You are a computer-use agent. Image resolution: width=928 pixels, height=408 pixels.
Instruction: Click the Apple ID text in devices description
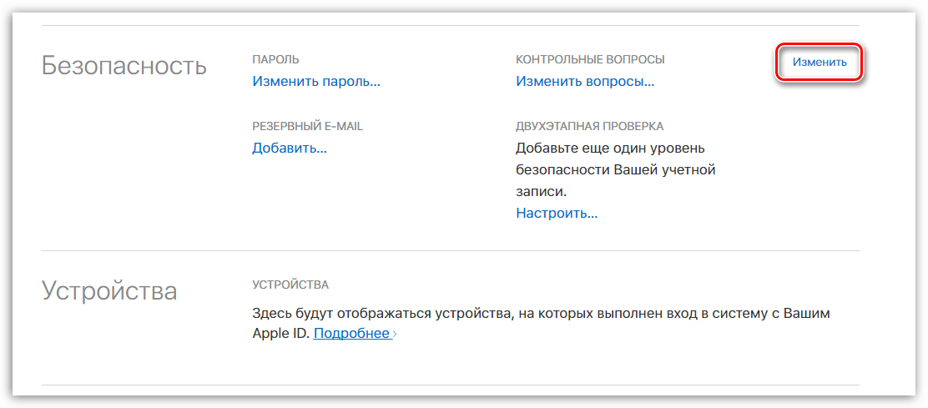coord(280,334)
